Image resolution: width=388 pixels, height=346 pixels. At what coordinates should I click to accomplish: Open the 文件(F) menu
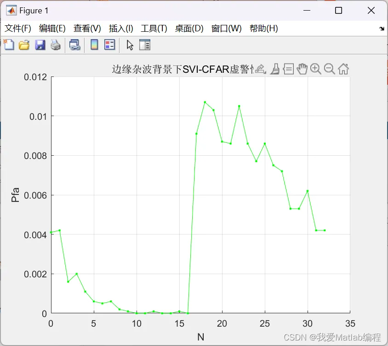pos(18,28)
